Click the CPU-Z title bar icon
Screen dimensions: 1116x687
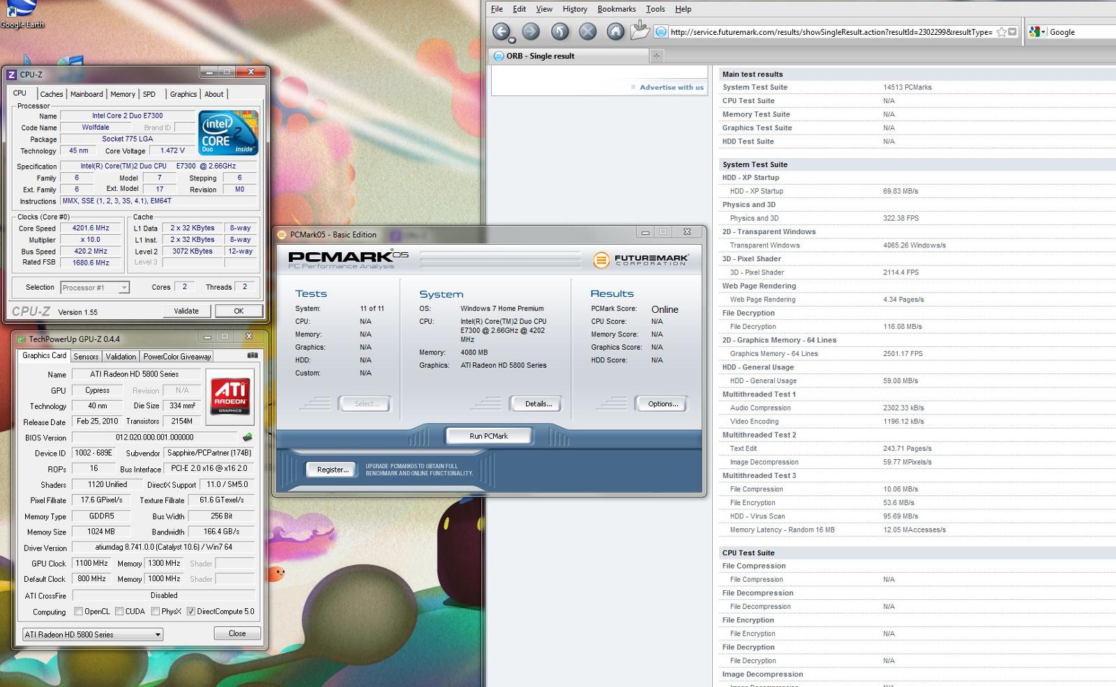pyautogui.click(x=11, y=75)
